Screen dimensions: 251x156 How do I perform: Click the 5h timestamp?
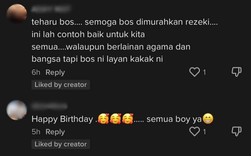[x=36, y=132]
